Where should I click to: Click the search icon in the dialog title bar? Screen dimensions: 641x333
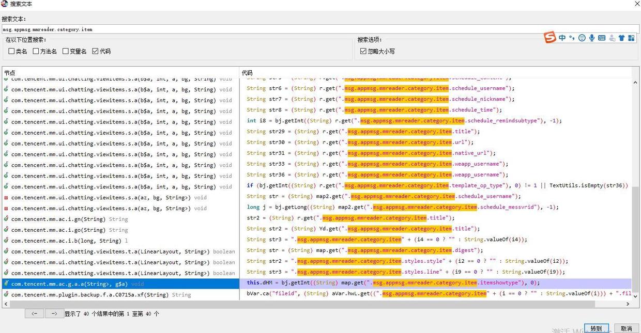(x=5, y=4)
